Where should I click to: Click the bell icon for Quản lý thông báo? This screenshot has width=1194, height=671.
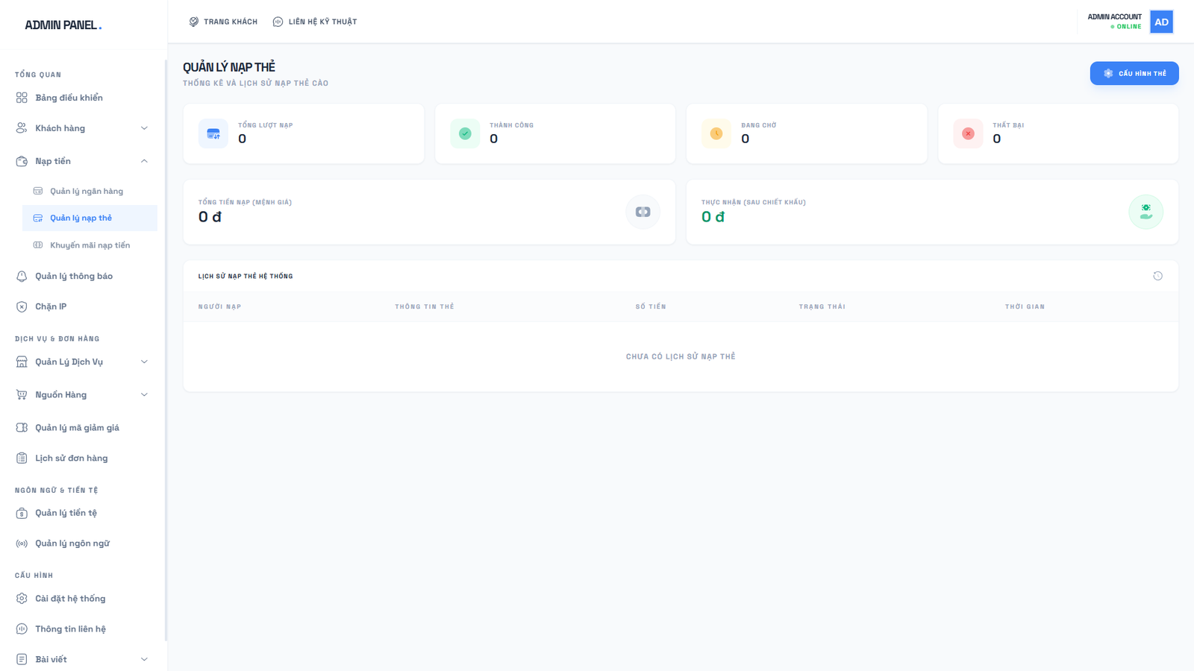22,277
